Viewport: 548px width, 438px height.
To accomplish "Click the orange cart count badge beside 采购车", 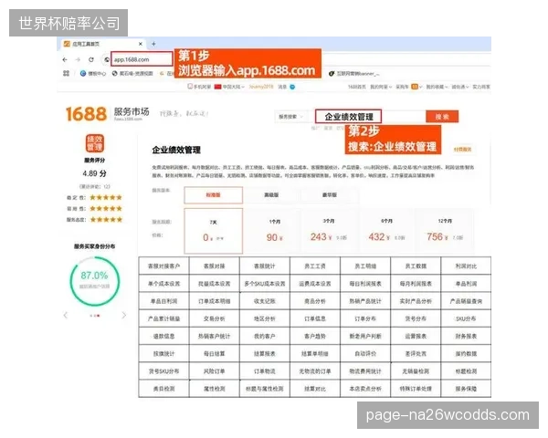I will 415,87.
